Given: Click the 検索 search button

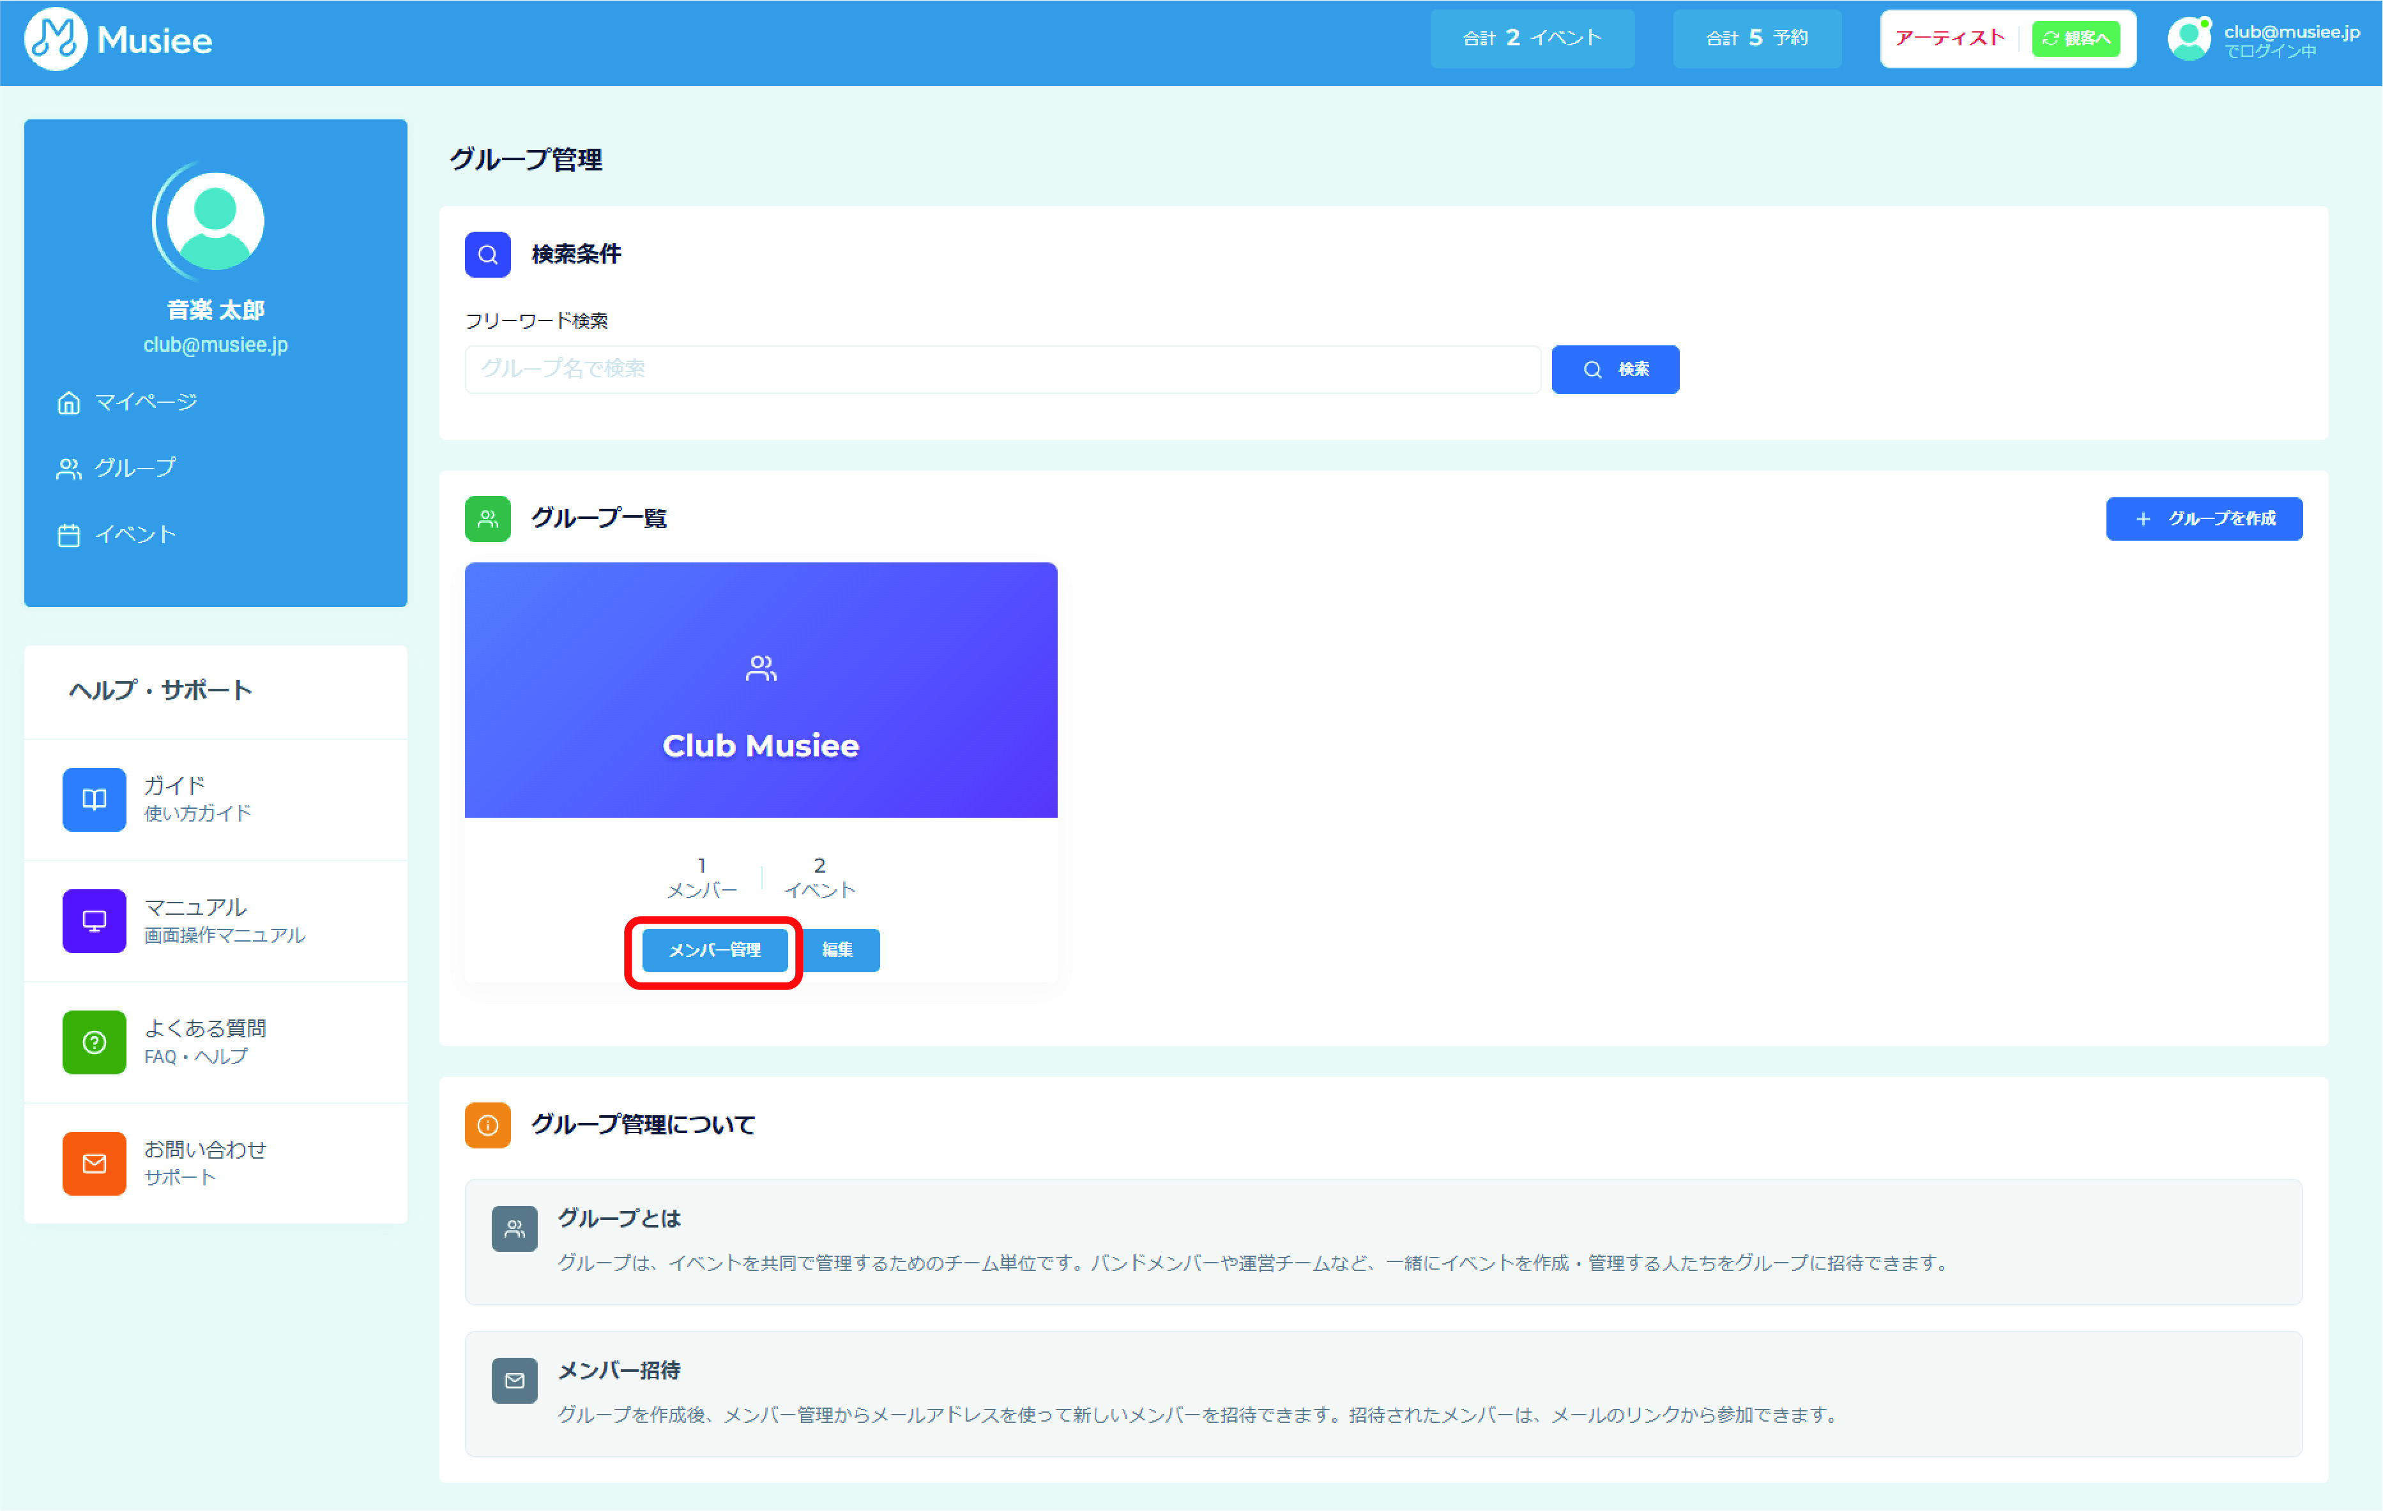Looking at the screenshot, I should point(1615,369).
